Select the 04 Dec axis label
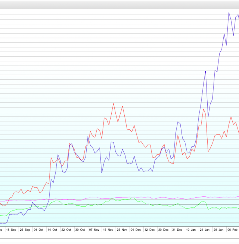This screenshot has width=239, height=244. click(x=136, y=230)
